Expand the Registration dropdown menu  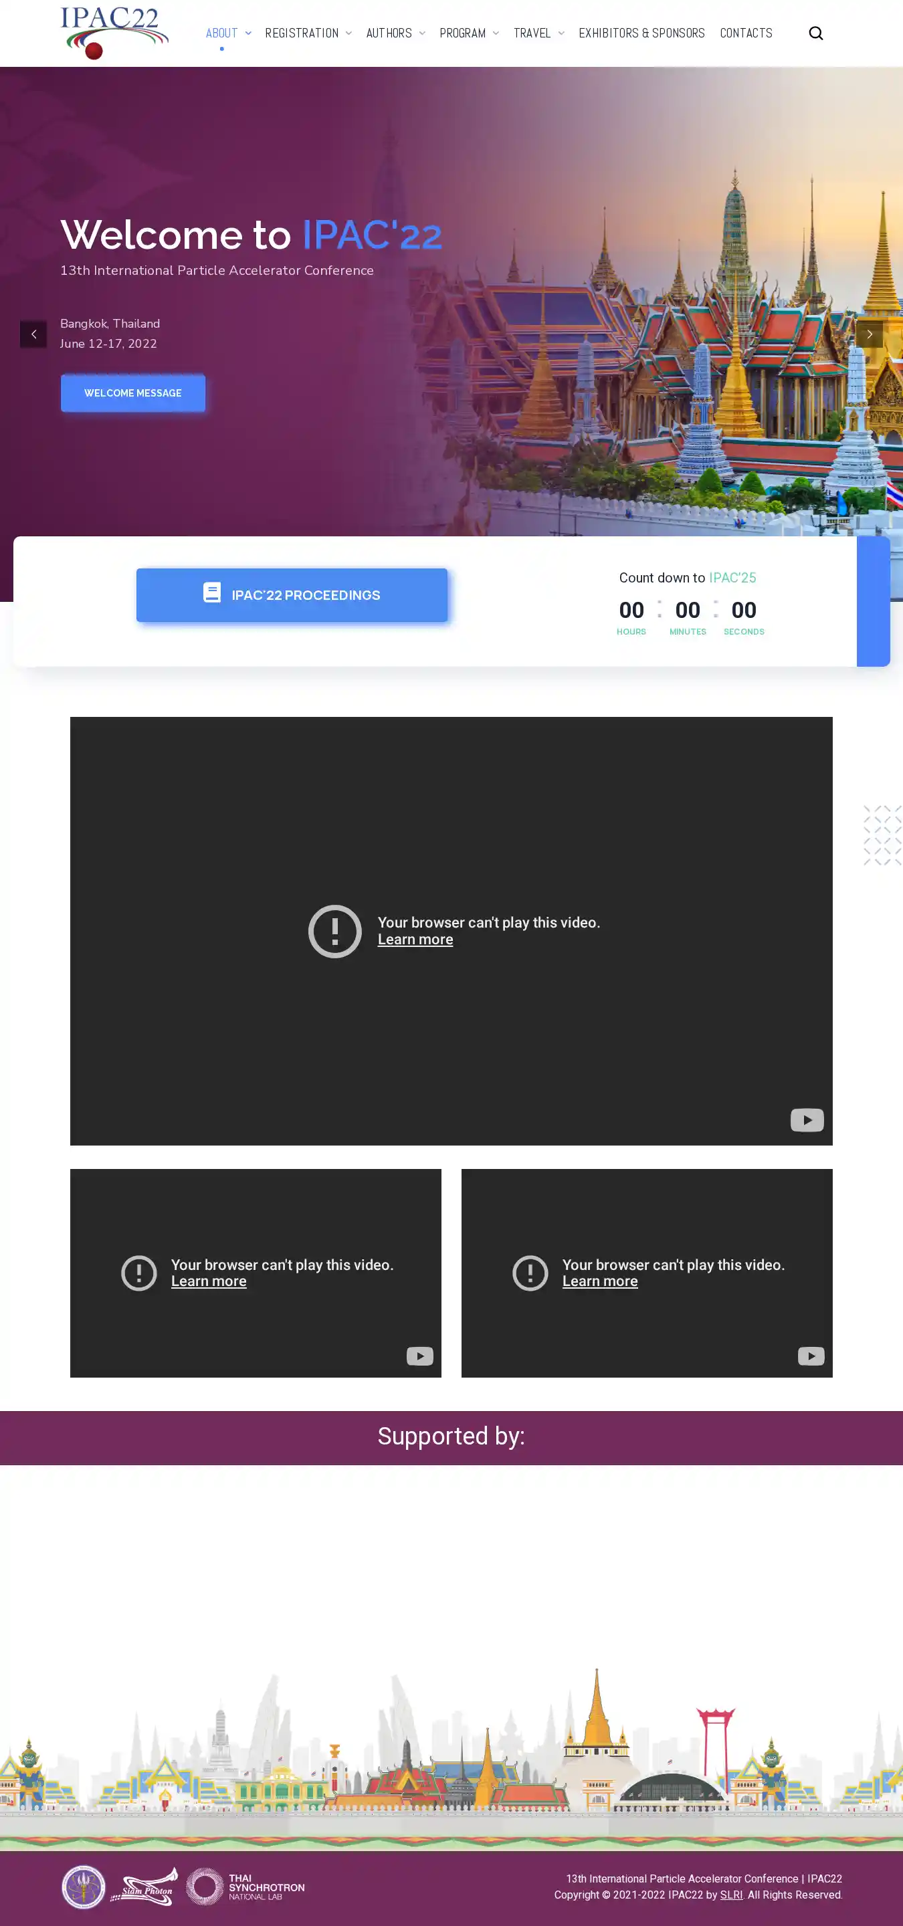[x=308, y=33]
